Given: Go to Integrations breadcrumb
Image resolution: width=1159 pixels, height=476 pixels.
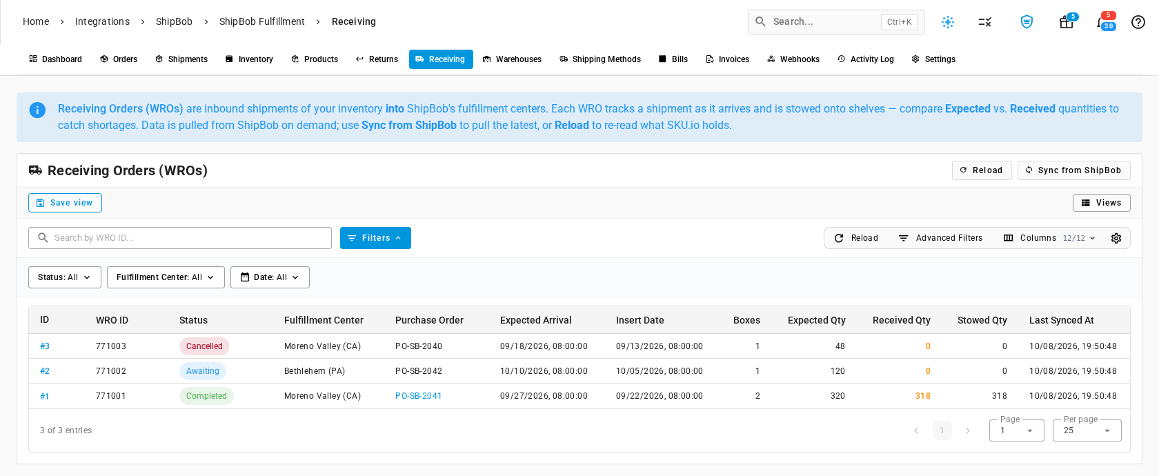Looking at the screenshot, I should point(102,21).
